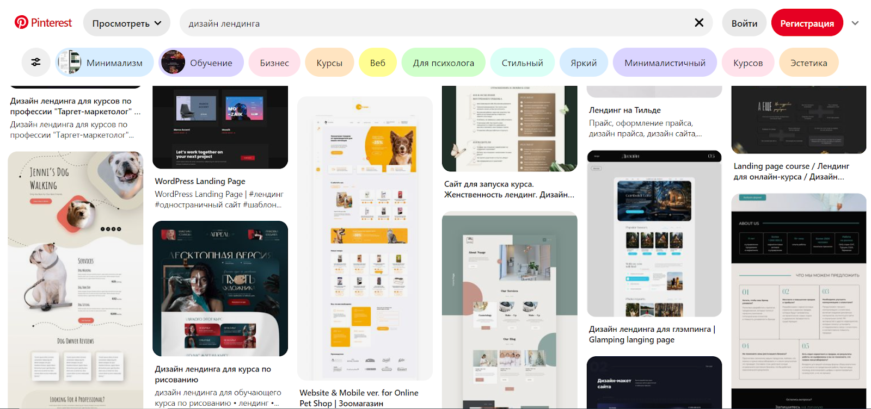Open the Jenni's Dog Walking pin

click(x=76, y=277)
